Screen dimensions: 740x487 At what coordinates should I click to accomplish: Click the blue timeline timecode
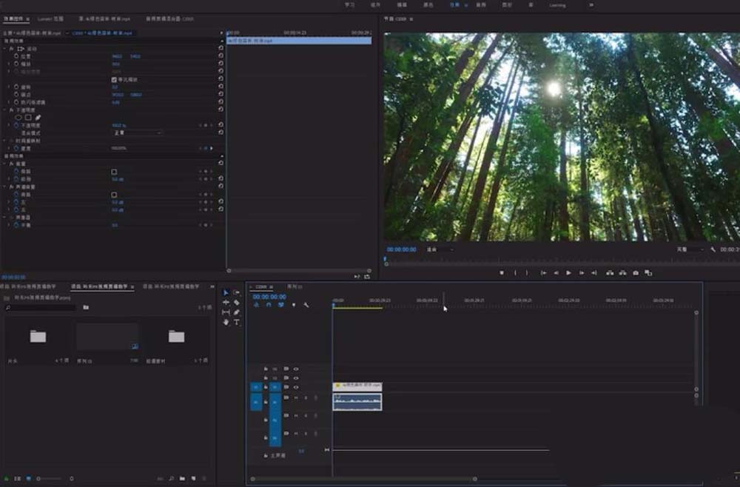click(269, 297)
